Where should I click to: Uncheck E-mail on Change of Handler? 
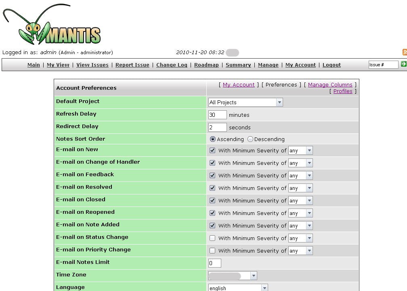coord(212,163)
